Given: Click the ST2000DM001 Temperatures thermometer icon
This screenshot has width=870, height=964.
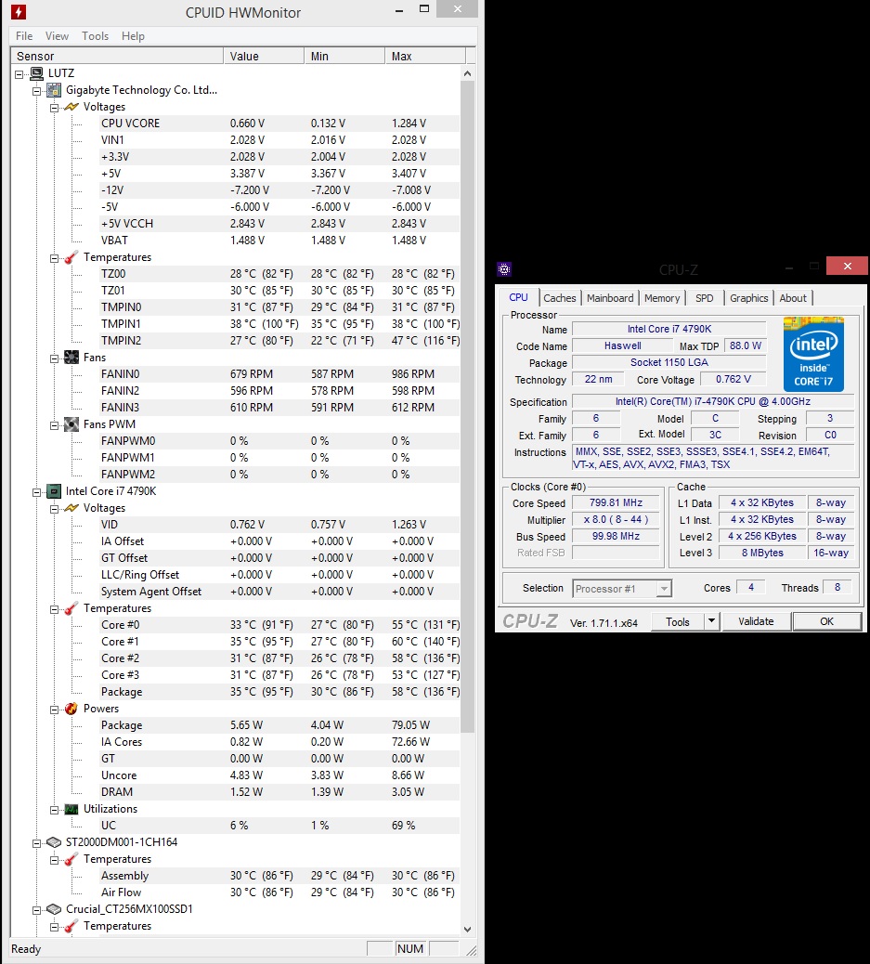Looking at the screenshot, I should click(71, 859).
